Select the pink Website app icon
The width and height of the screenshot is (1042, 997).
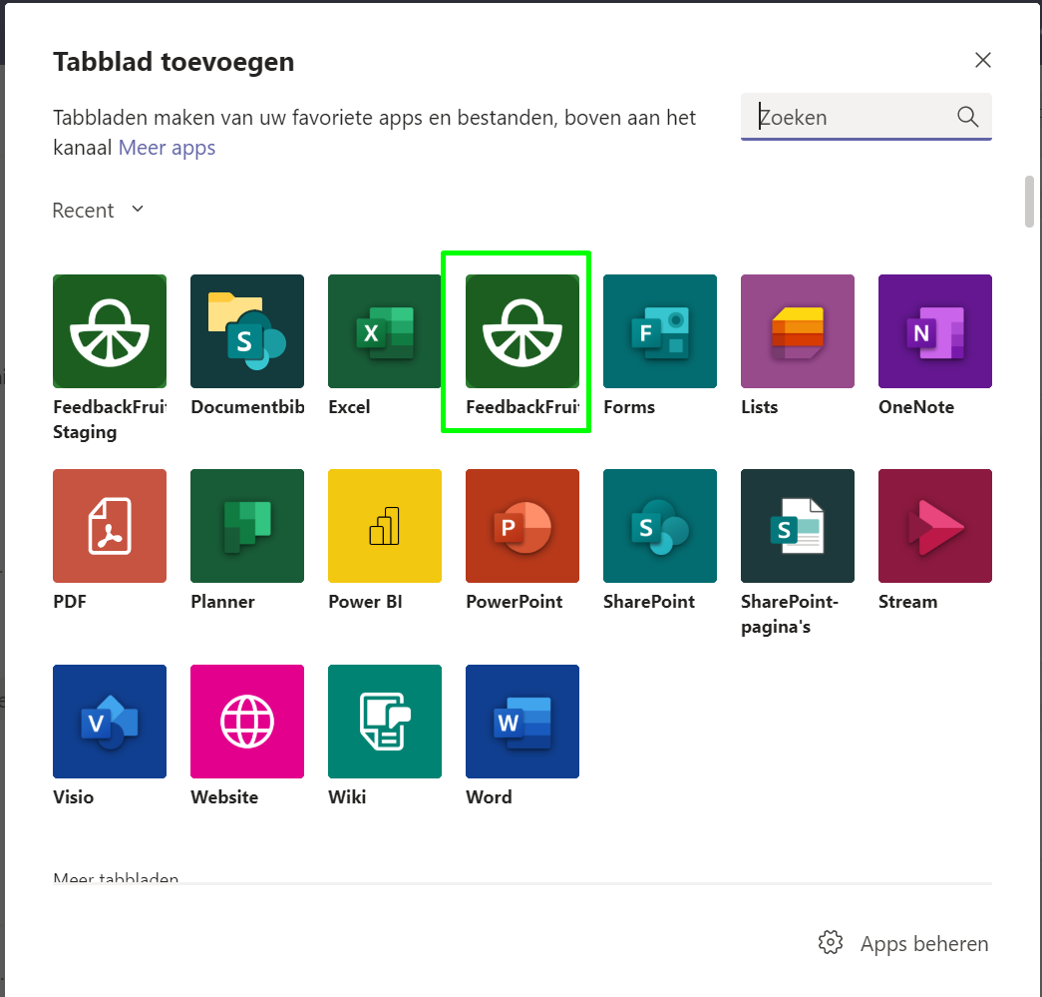(x=247, y=722)
